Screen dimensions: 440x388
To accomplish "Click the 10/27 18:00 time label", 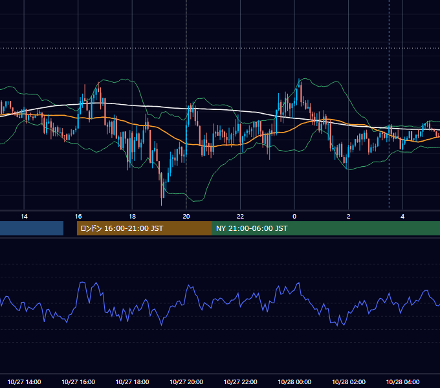I will (x=132, y=382).
